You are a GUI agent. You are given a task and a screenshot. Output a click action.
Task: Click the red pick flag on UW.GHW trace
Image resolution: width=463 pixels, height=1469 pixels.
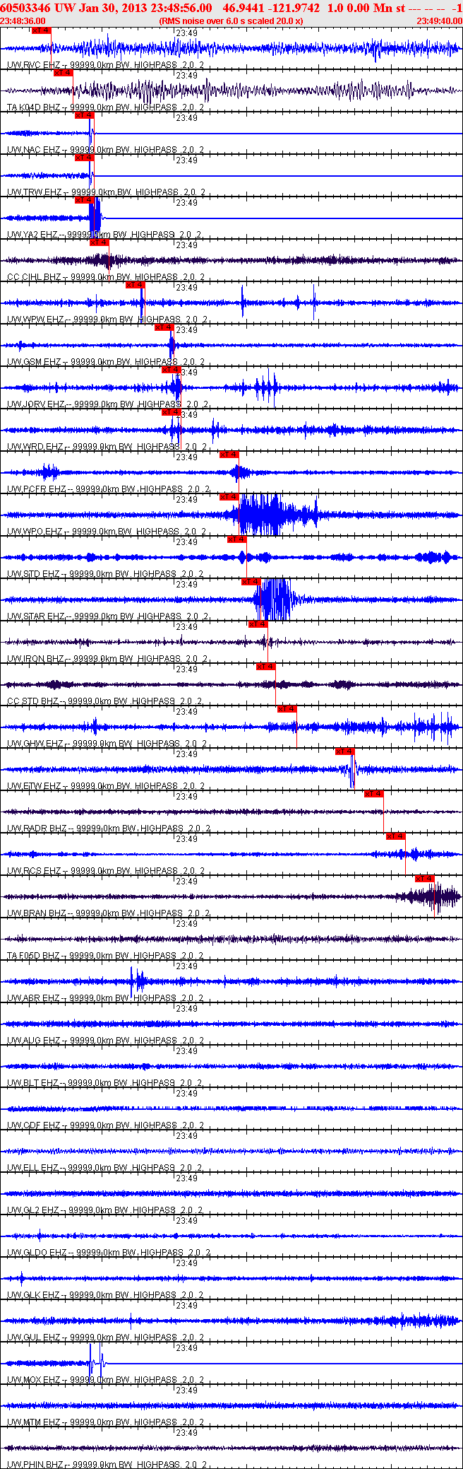(287, 709)
